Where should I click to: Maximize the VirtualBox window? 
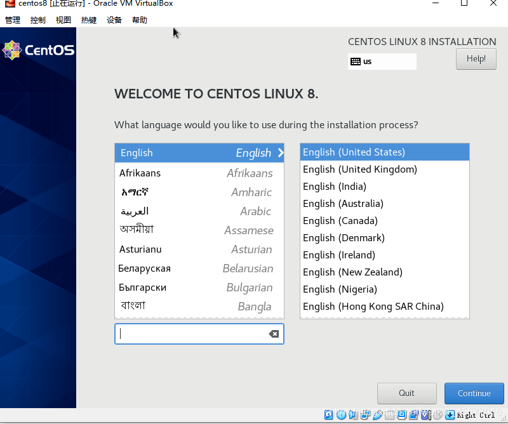(x=464, y=3)
